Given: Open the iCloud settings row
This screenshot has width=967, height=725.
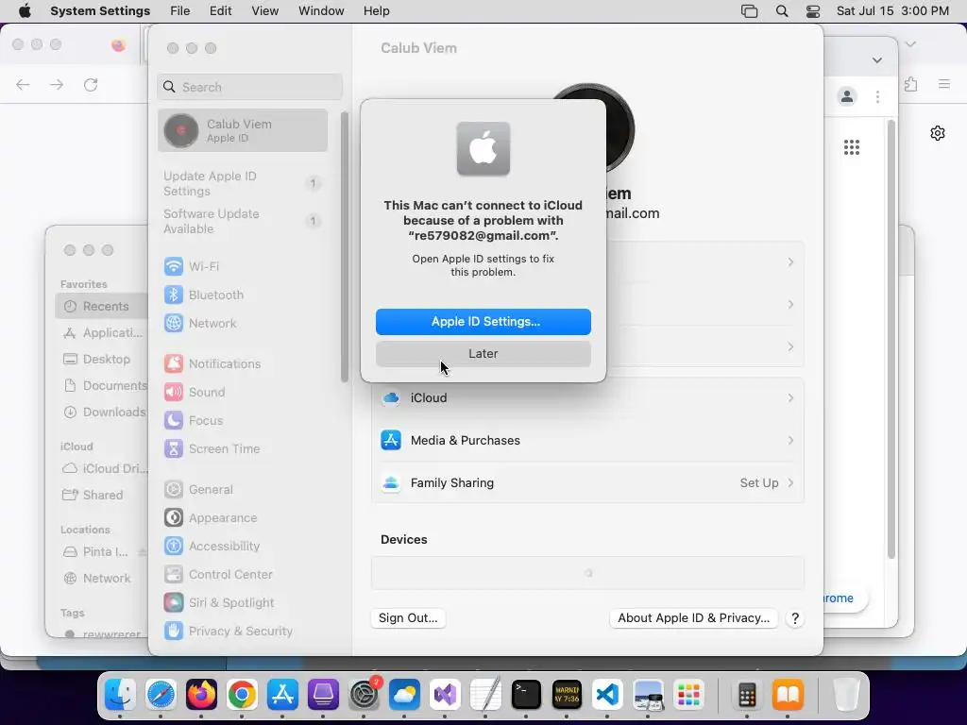Looking at the screenshot, I should (587, 398).
